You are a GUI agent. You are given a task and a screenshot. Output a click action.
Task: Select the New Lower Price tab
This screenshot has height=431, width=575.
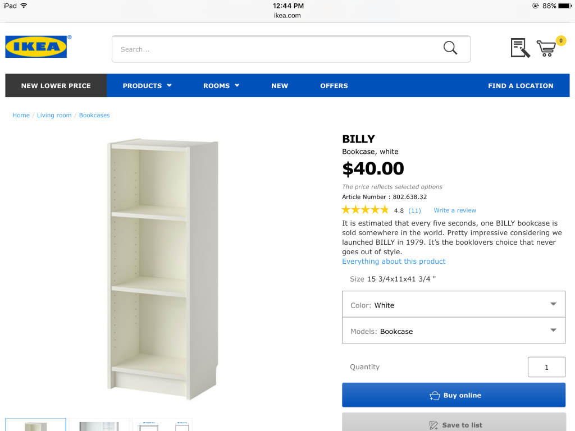56,86
